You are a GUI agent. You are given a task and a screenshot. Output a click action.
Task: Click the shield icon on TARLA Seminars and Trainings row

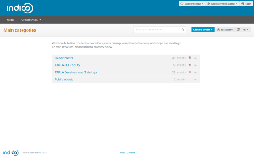click(x=190, y=72)
